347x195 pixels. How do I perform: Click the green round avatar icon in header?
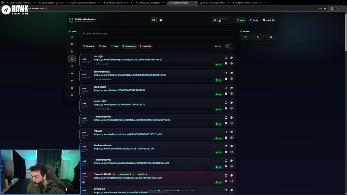point(153,20)
